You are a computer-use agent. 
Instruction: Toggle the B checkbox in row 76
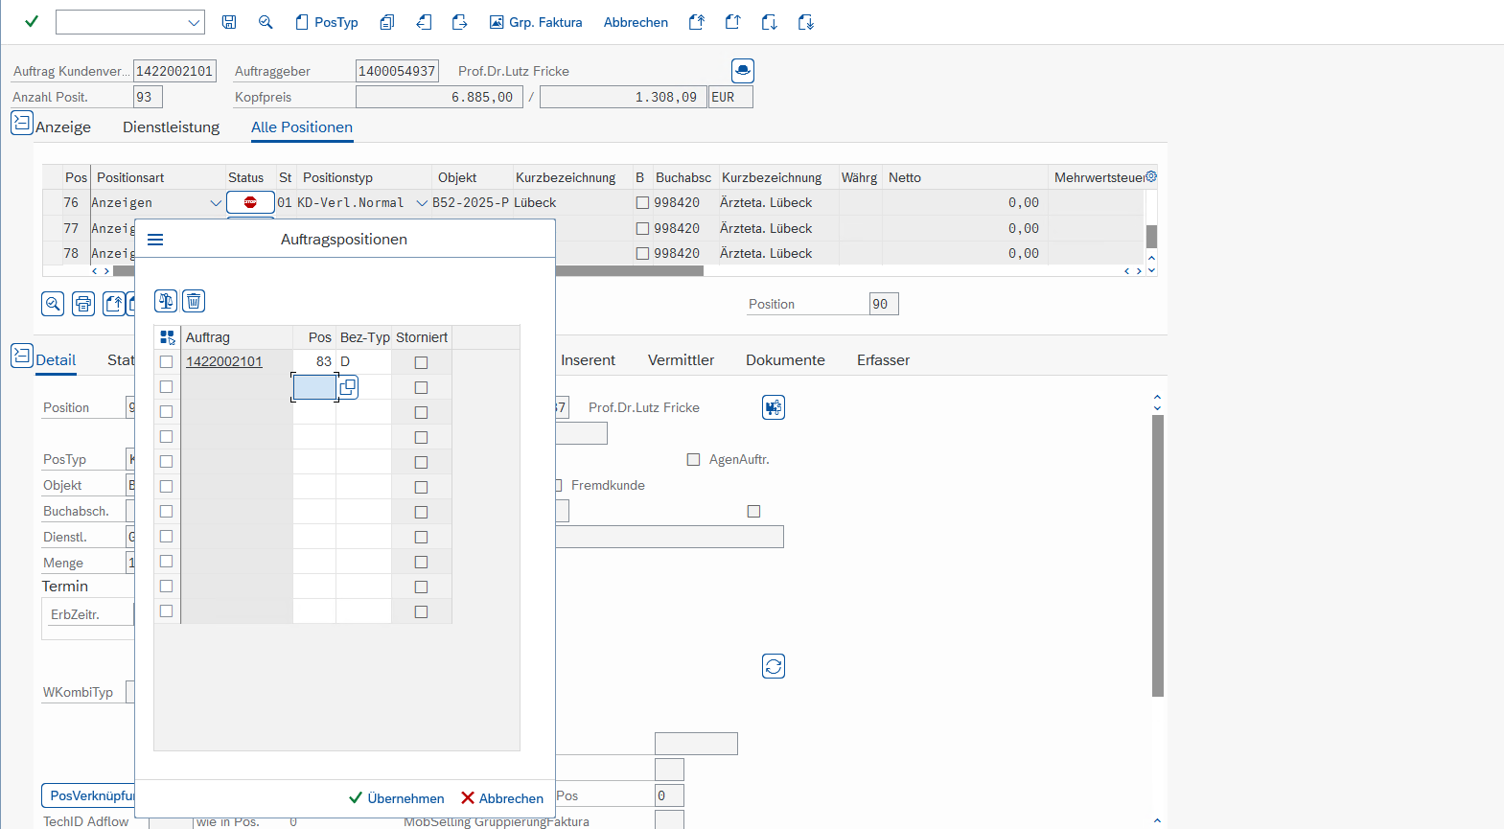pos(642,203)
